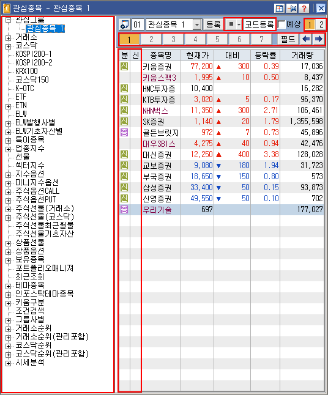Toggle the 예상 checkbox
This screenshot has height=395, width=328.
(281, 24)
